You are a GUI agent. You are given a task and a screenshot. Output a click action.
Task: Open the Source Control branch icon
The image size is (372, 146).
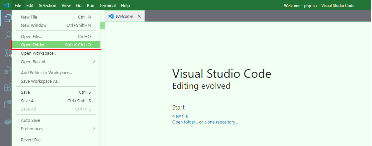pos(8,53)
